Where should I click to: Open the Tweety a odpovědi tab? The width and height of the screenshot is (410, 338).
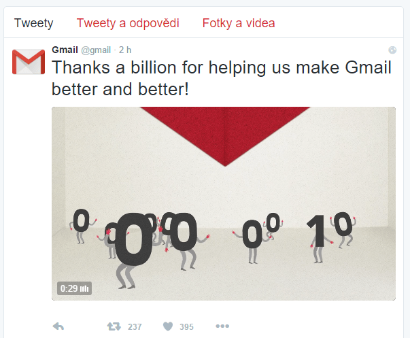128,23
